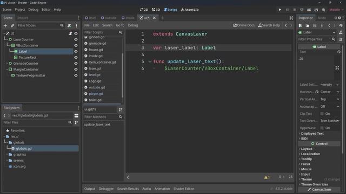Instantiate a child scene with link icon
This screenshot has width=346, height=194.
tap(12, 25)
